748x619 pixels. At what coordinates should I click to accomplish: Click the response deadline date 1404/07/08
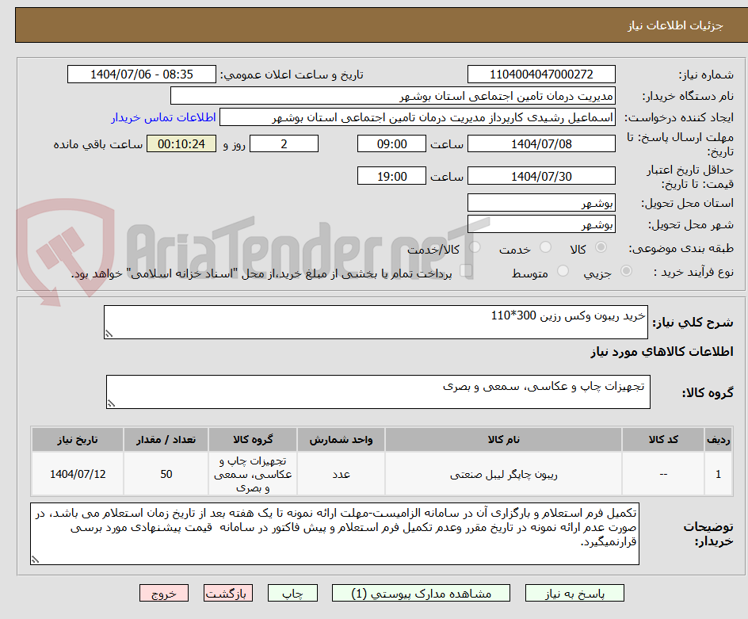[541, 143]
